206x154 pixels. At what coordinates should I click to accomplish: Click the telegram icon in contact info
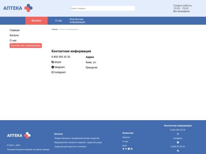pyautogui.click(x=53, y=67)
